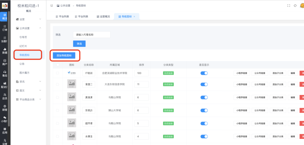Click the sort field showing 100
This screenshot has width=304, height=145.
click(x=142, y=73)
